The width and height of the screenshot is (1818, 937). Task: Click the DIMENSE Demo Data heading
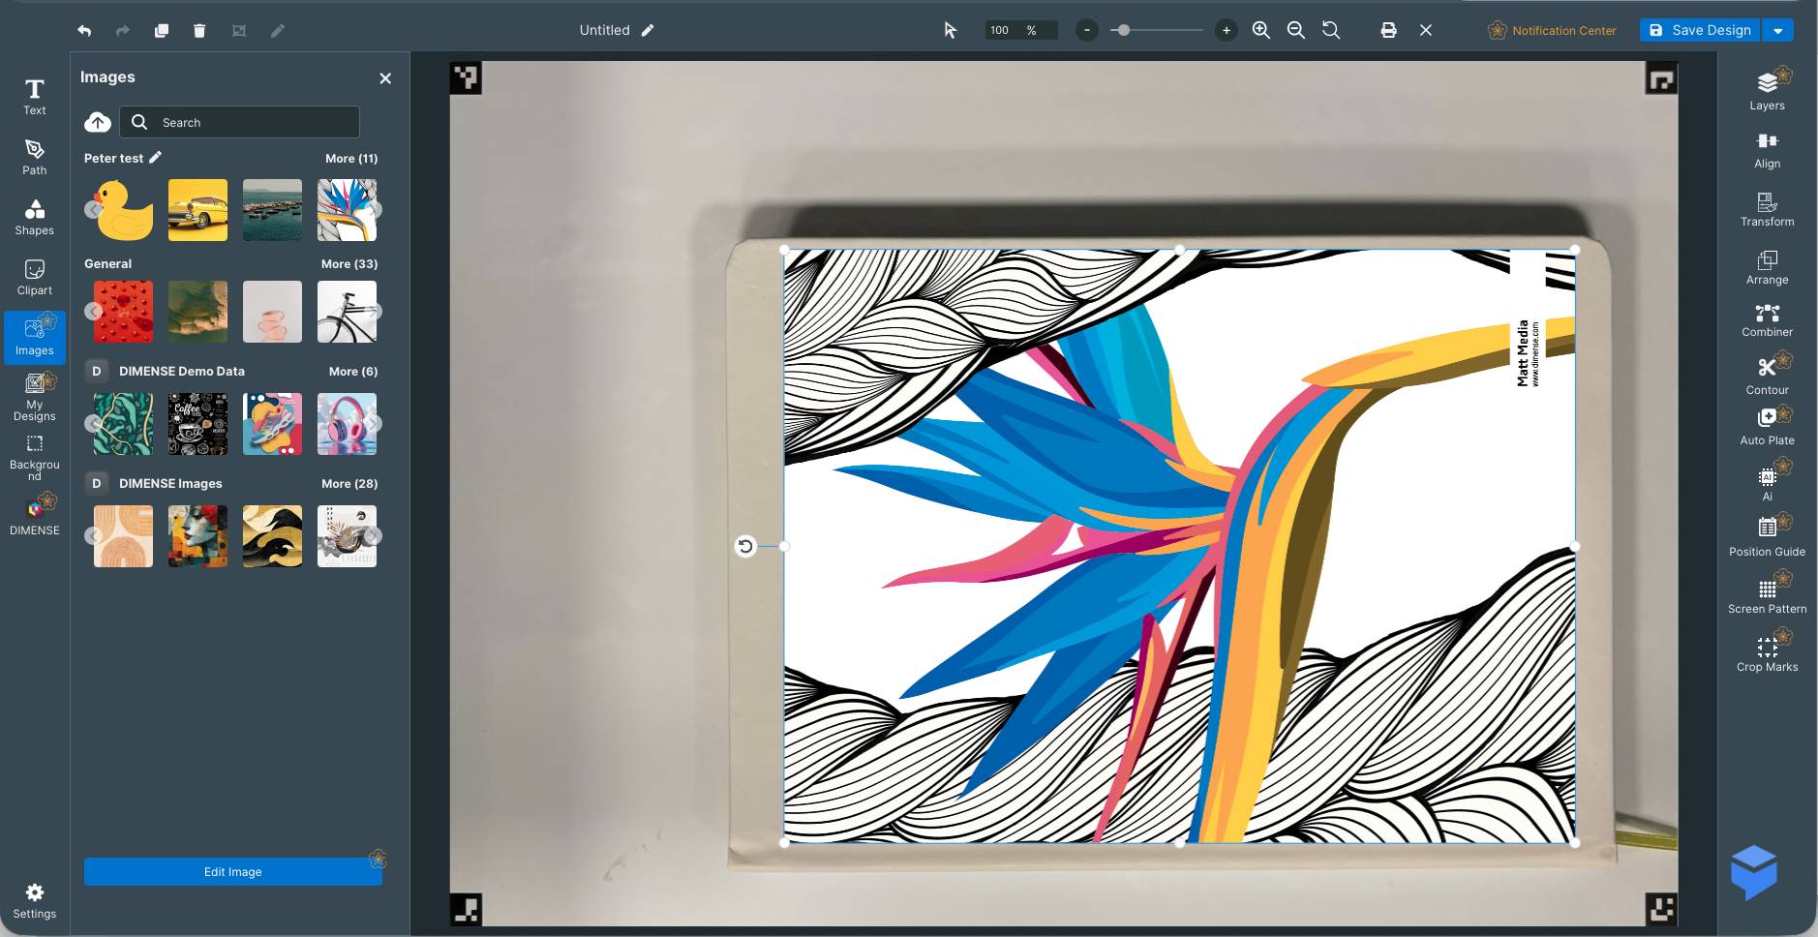click(x=182, y=372)
